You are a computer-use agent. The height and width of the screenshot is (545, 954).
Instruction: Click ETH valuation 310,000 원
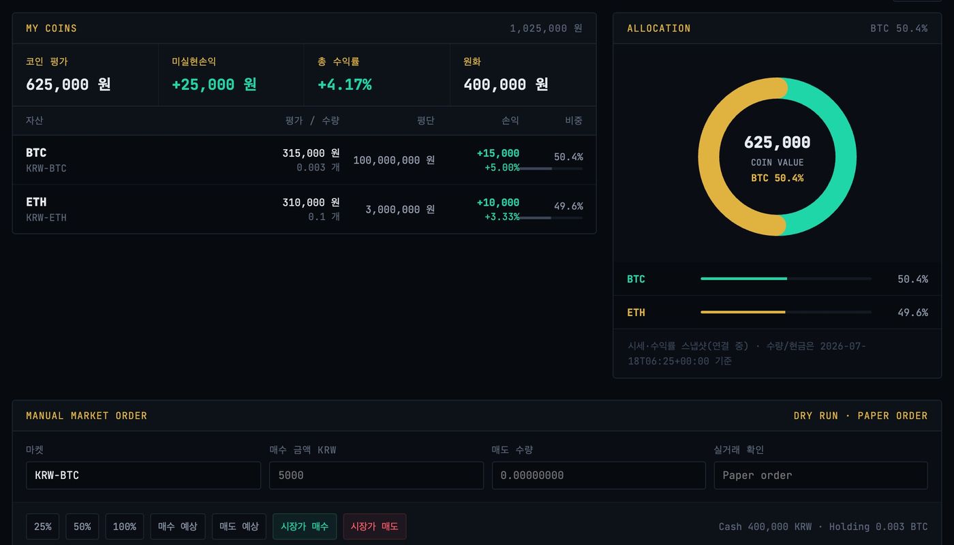point(311,202)
